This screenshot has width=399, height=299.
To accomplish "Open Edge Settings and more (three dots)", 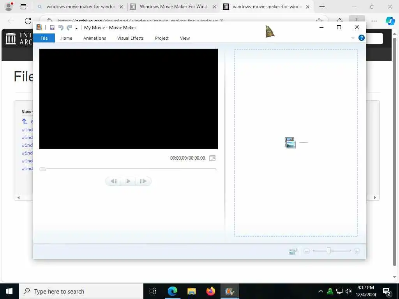I will point(374,21).
